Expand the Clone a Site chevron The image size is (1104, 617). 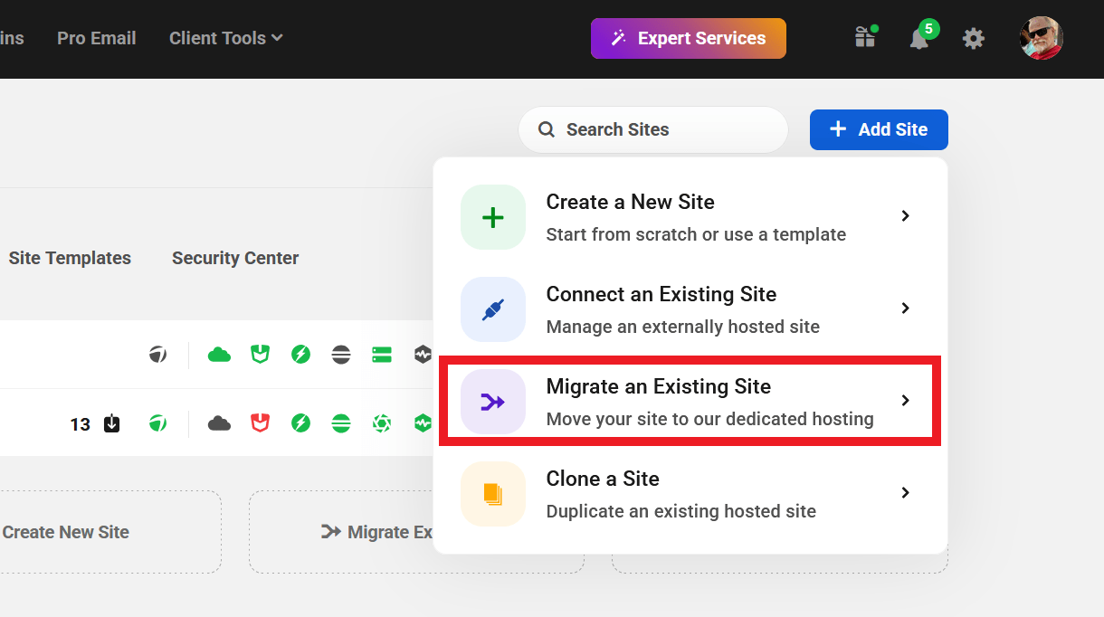point(905,493)
